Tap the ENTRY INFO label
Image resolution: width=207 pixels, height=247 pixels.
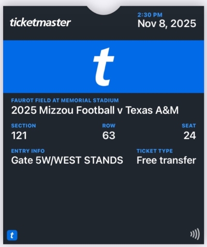pos(28,151)
